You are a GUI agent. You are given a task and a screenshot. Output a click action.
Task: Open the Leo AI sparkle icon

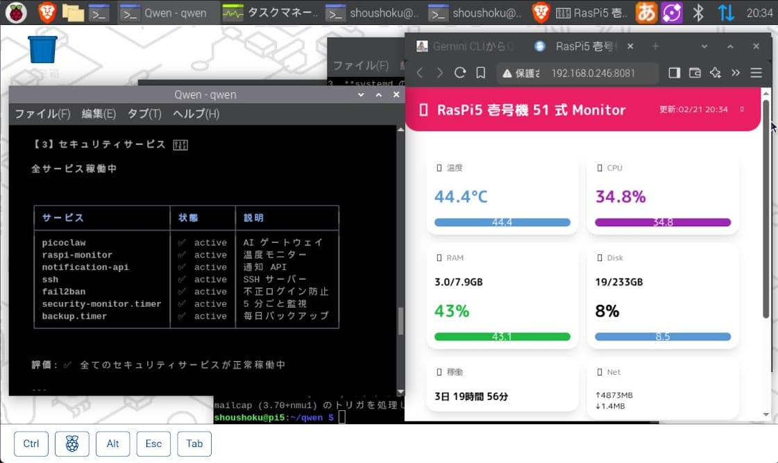pos(716,73)
